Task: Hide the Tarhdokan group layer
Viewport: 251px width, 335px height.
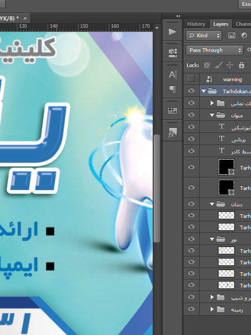Action: [191, 91]
